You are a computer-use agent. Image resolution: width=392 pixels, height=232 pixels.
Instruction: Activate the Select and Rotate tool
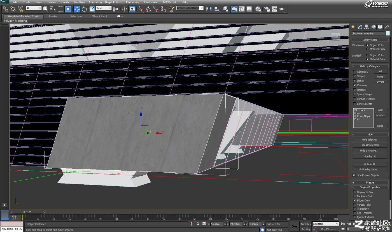coord(84,9)
